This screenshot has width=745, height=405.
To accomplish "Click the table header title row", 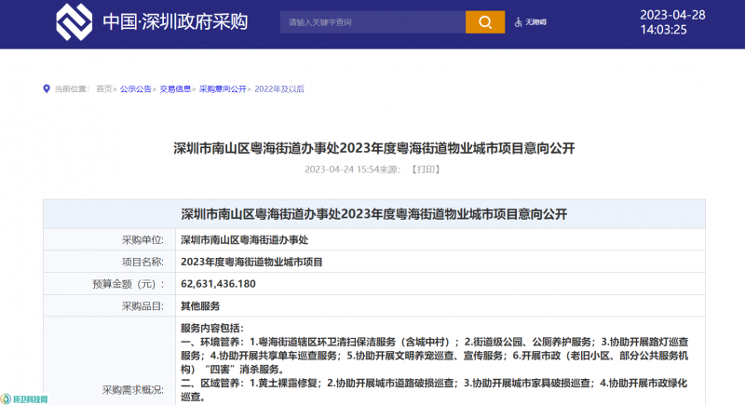I will tap(373, 213).
